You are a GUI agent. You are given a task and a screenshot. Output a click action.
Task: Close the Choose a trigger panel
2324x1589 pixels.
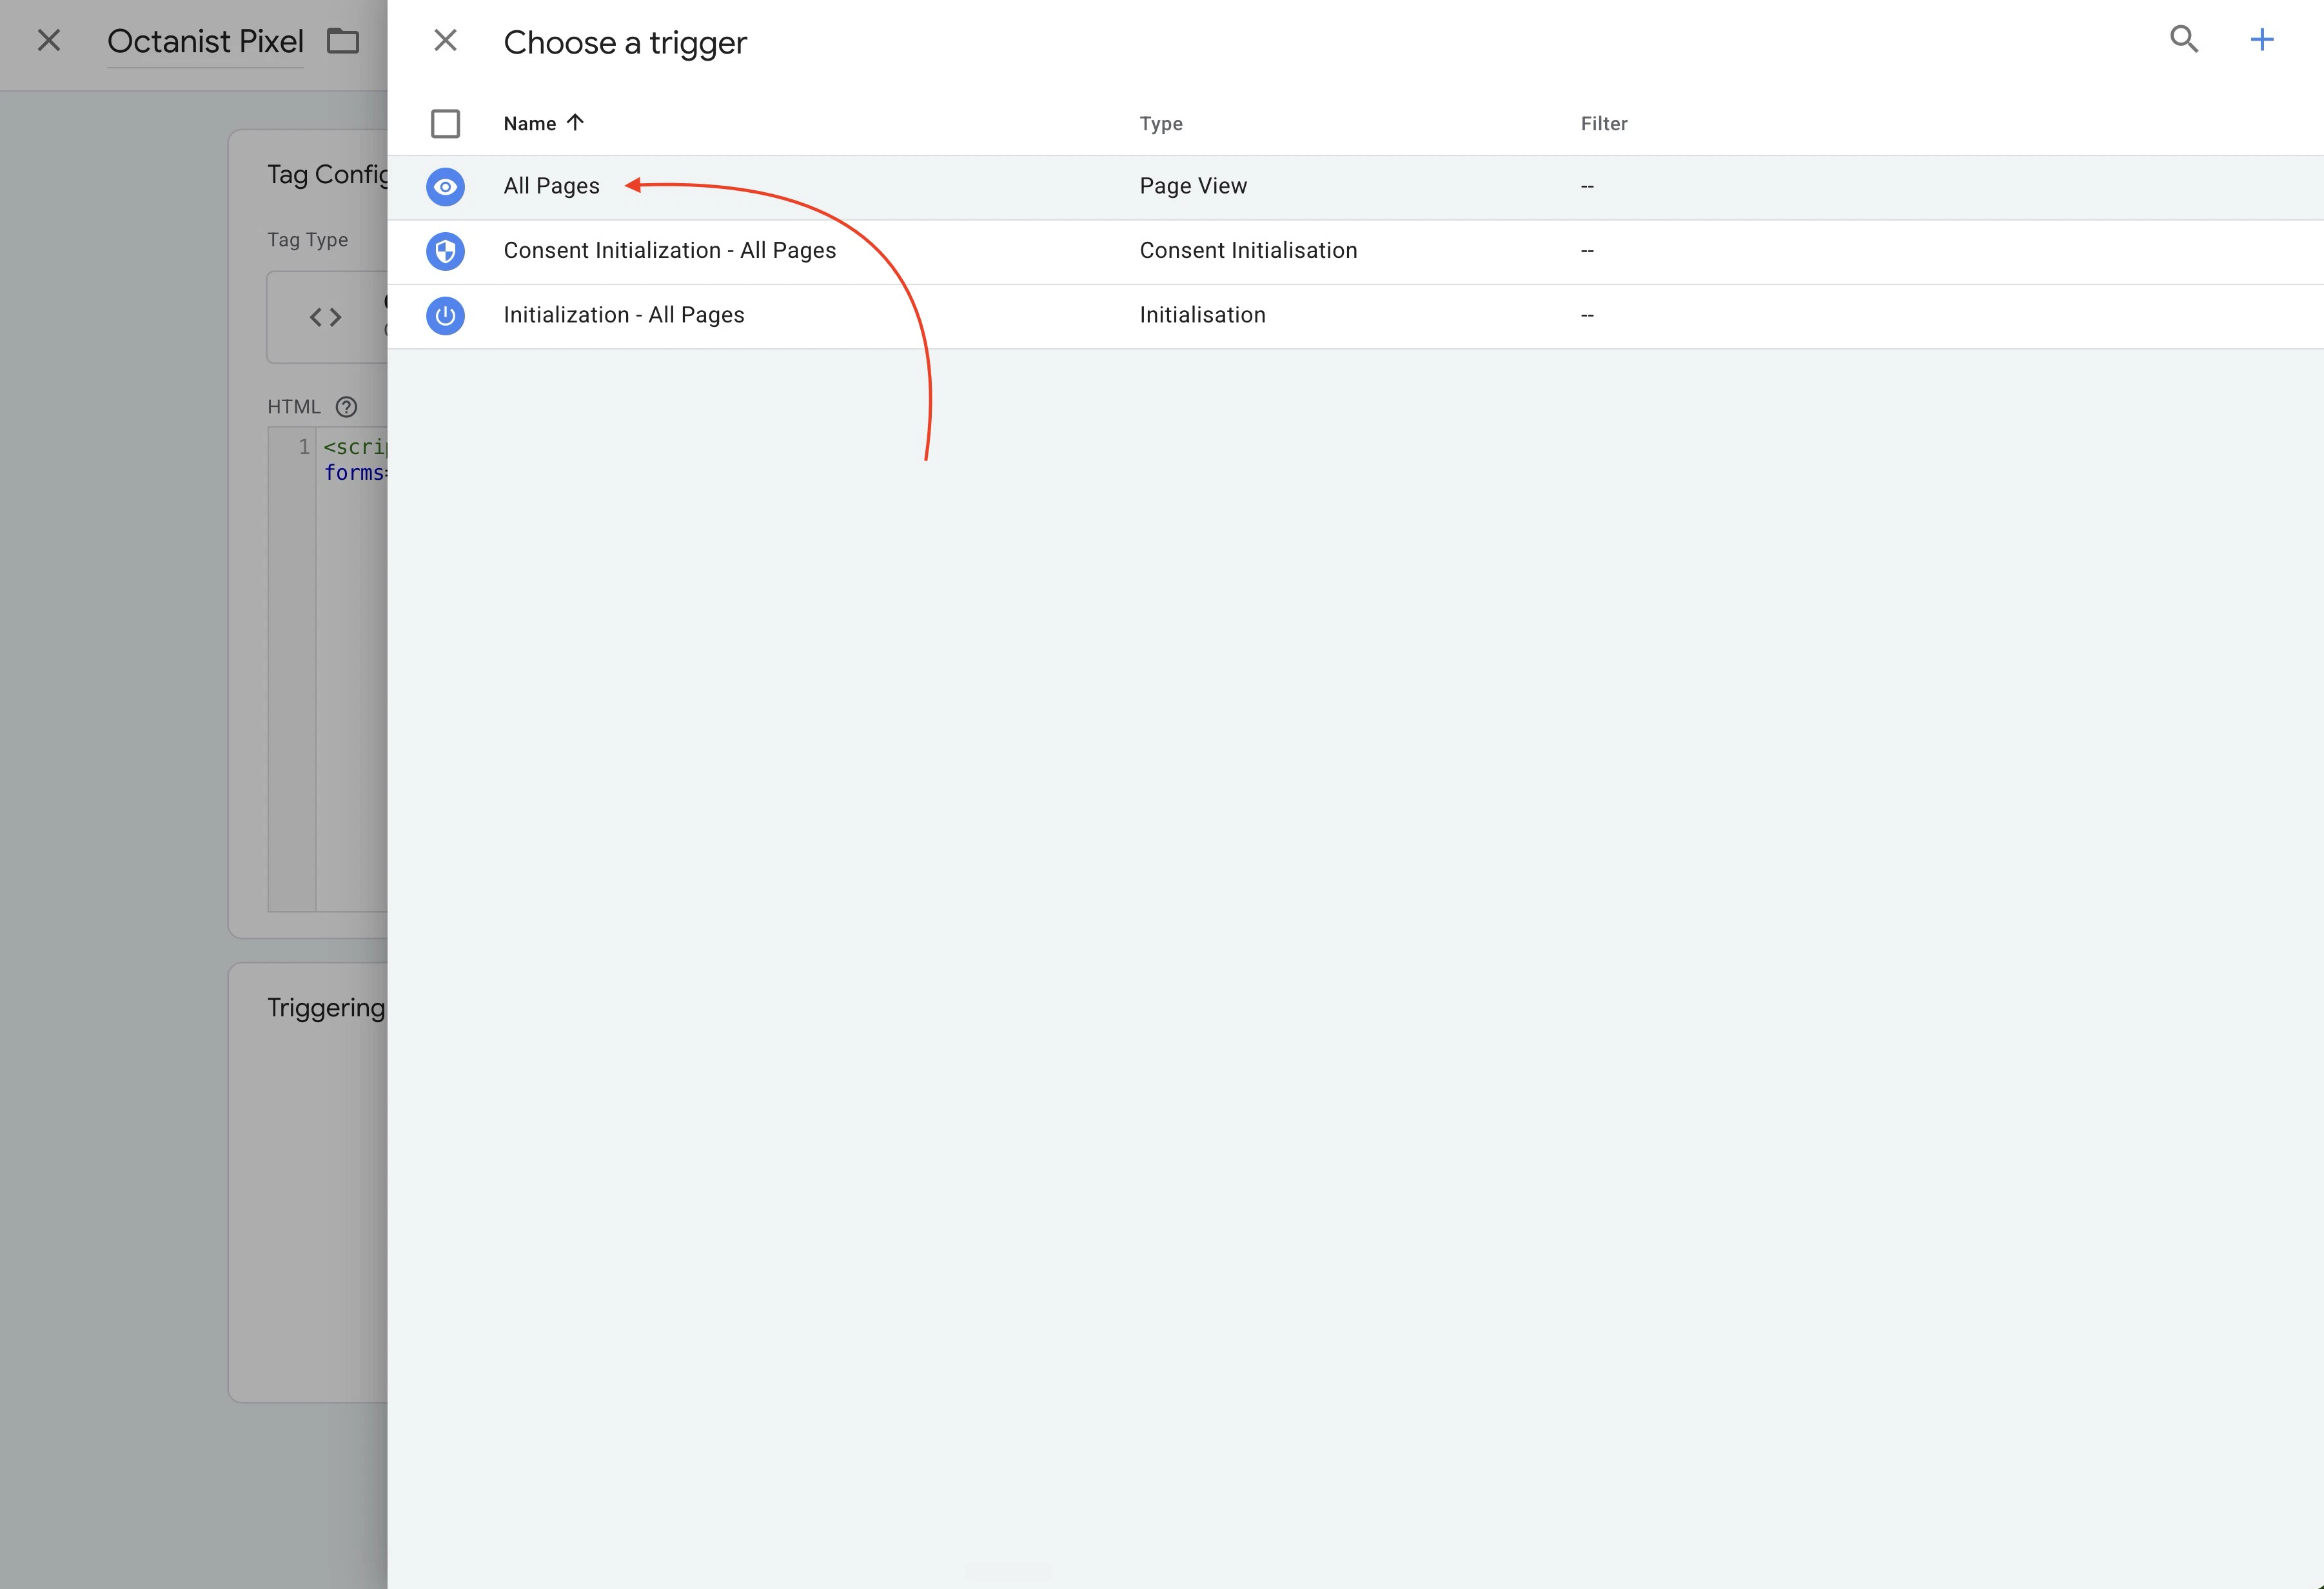pyautogui.click(x=445, y=41)
